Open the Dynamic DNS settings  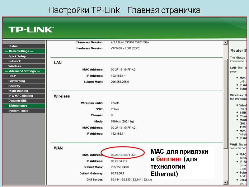click(18, 101)
